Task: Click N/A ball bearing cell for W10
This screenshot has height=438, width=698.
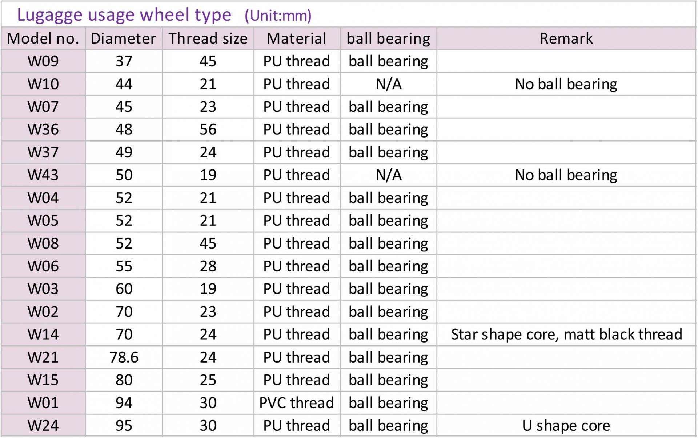Action: coord(388,84)
